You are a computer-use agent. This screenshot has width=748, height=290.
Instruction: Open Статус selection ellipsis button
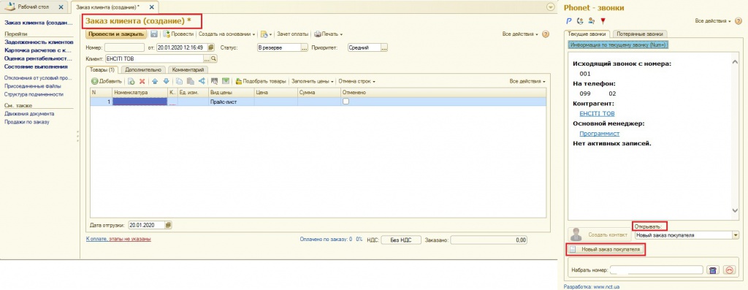pyautogui.click(x=305, y=47)
